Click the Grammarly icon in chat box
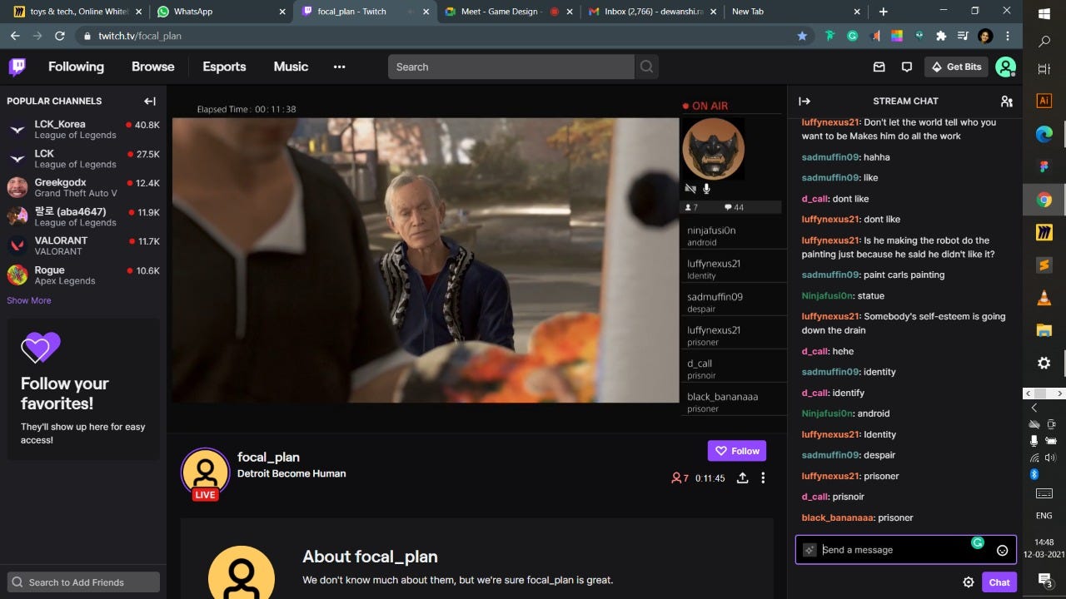The height and width of the screenshot is (599, 1066). click(x=978, y=542)
